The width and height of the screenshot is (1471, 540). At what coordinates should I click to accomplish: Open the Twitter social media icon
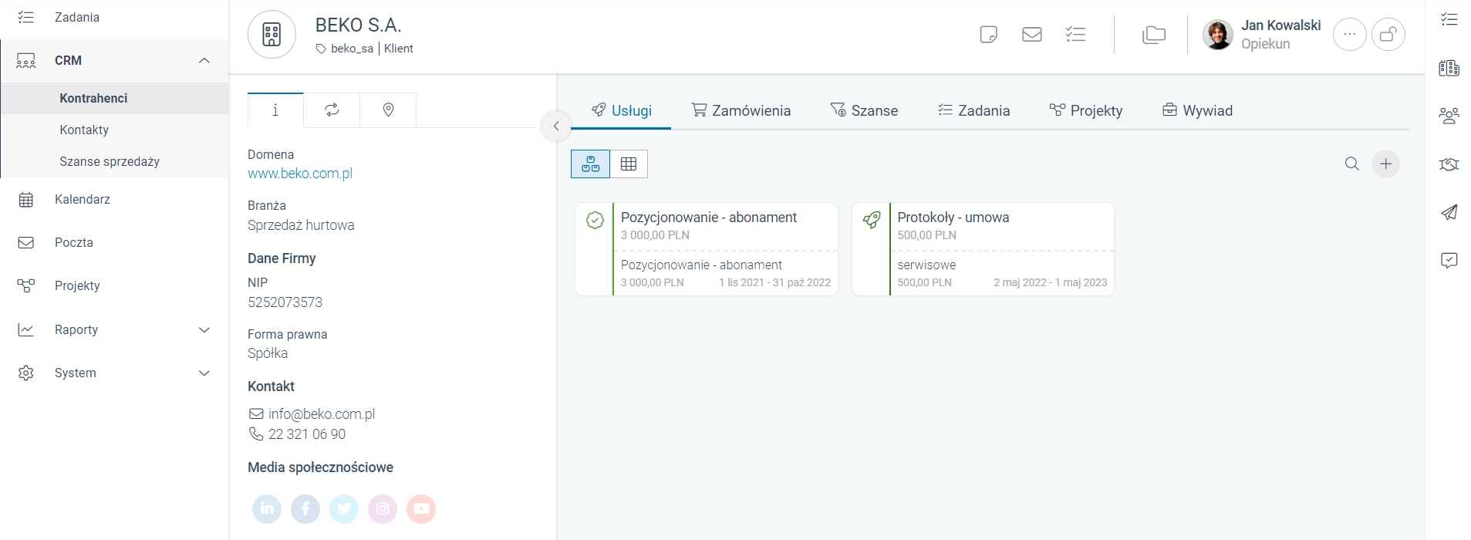344,508
